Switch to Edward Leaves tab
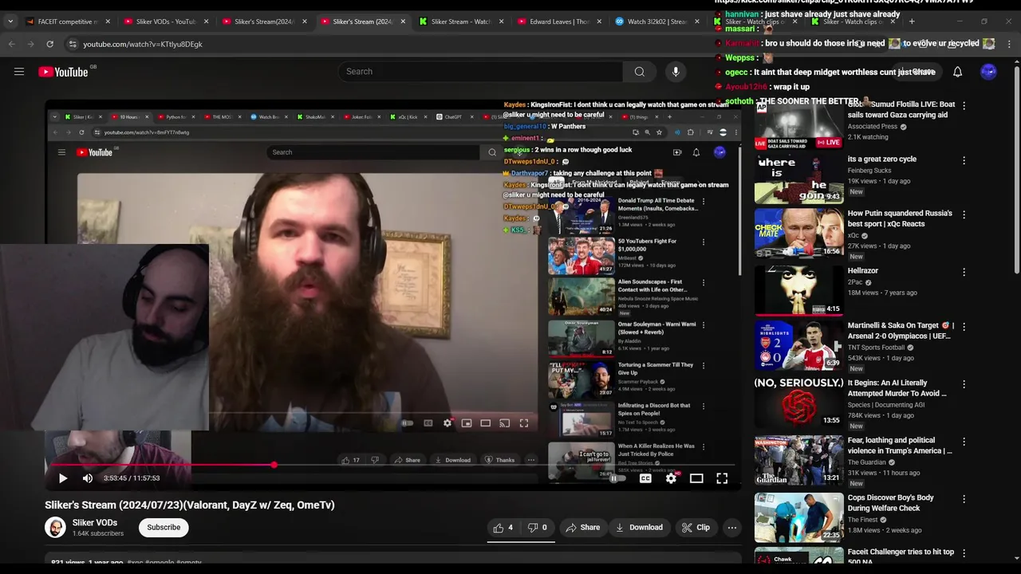Viewport: 1021px width, 574px height. click(x=553, y=22)
